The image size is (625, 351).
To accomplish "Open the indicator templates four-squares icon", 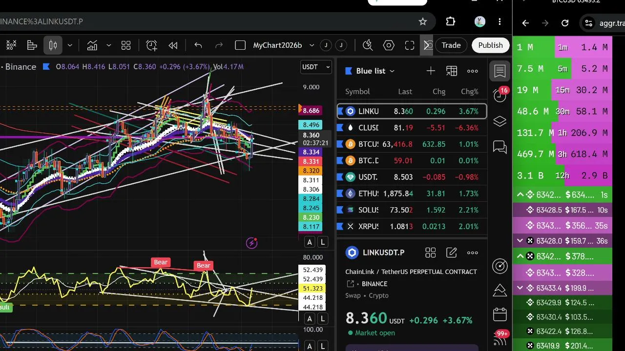I will click(126, 45).
